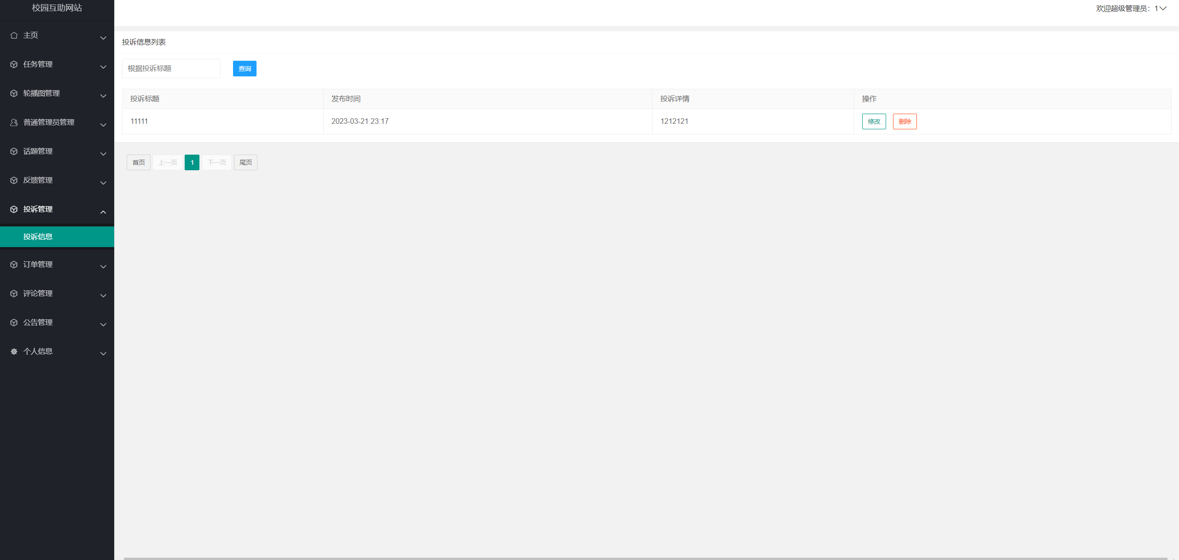
Task: Click the home icon beside 主页
Action: pos(14,35)
